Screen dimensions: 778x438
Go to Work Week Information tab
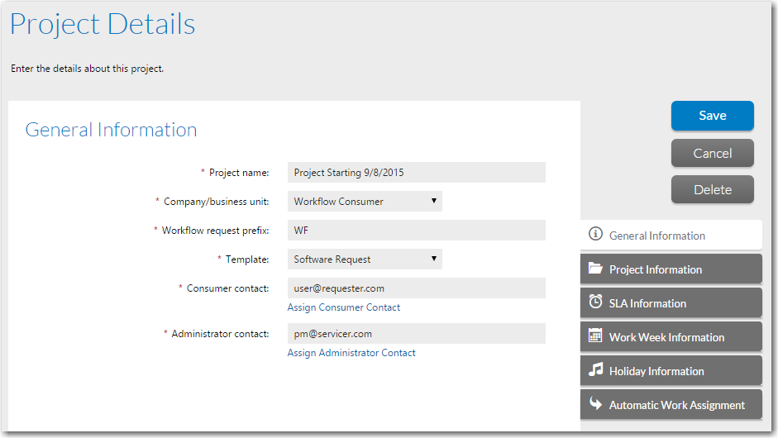tap(671, 336)
